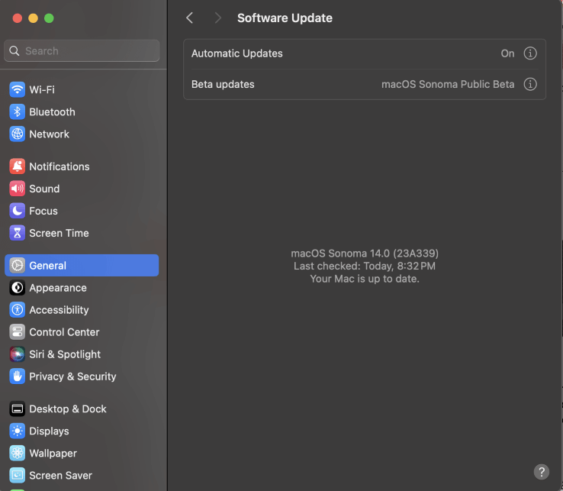
Task: Click the green full-screen button
Action: click(x=49, y=18)
